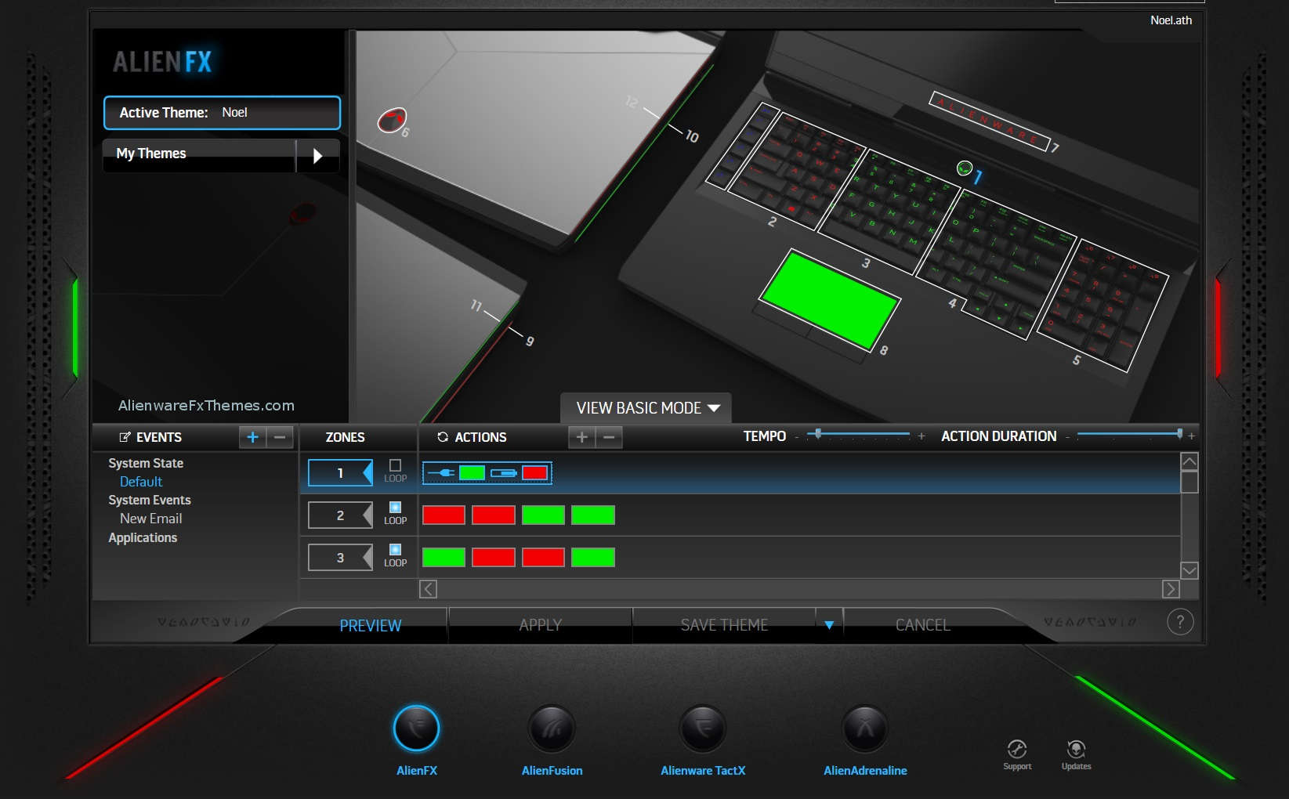Click the help question mark icon

(x=1180, y=622)
